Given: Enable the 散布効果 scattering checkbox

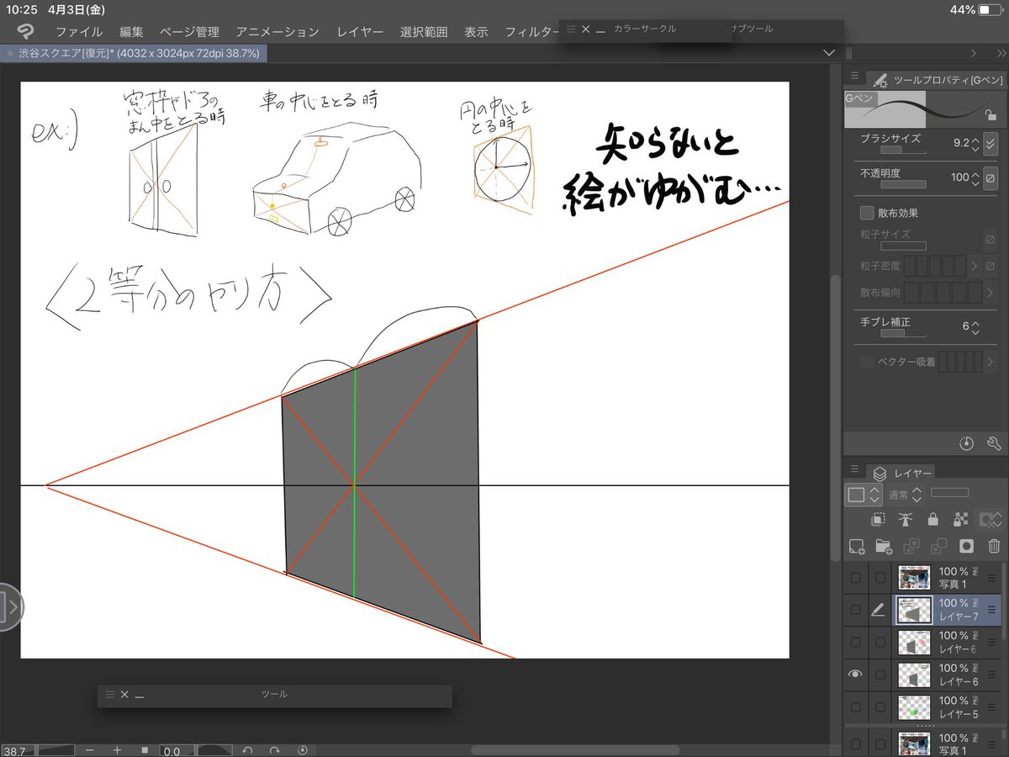Looking at the screenshot, I should pyautogui.click(x=865, y=213).
